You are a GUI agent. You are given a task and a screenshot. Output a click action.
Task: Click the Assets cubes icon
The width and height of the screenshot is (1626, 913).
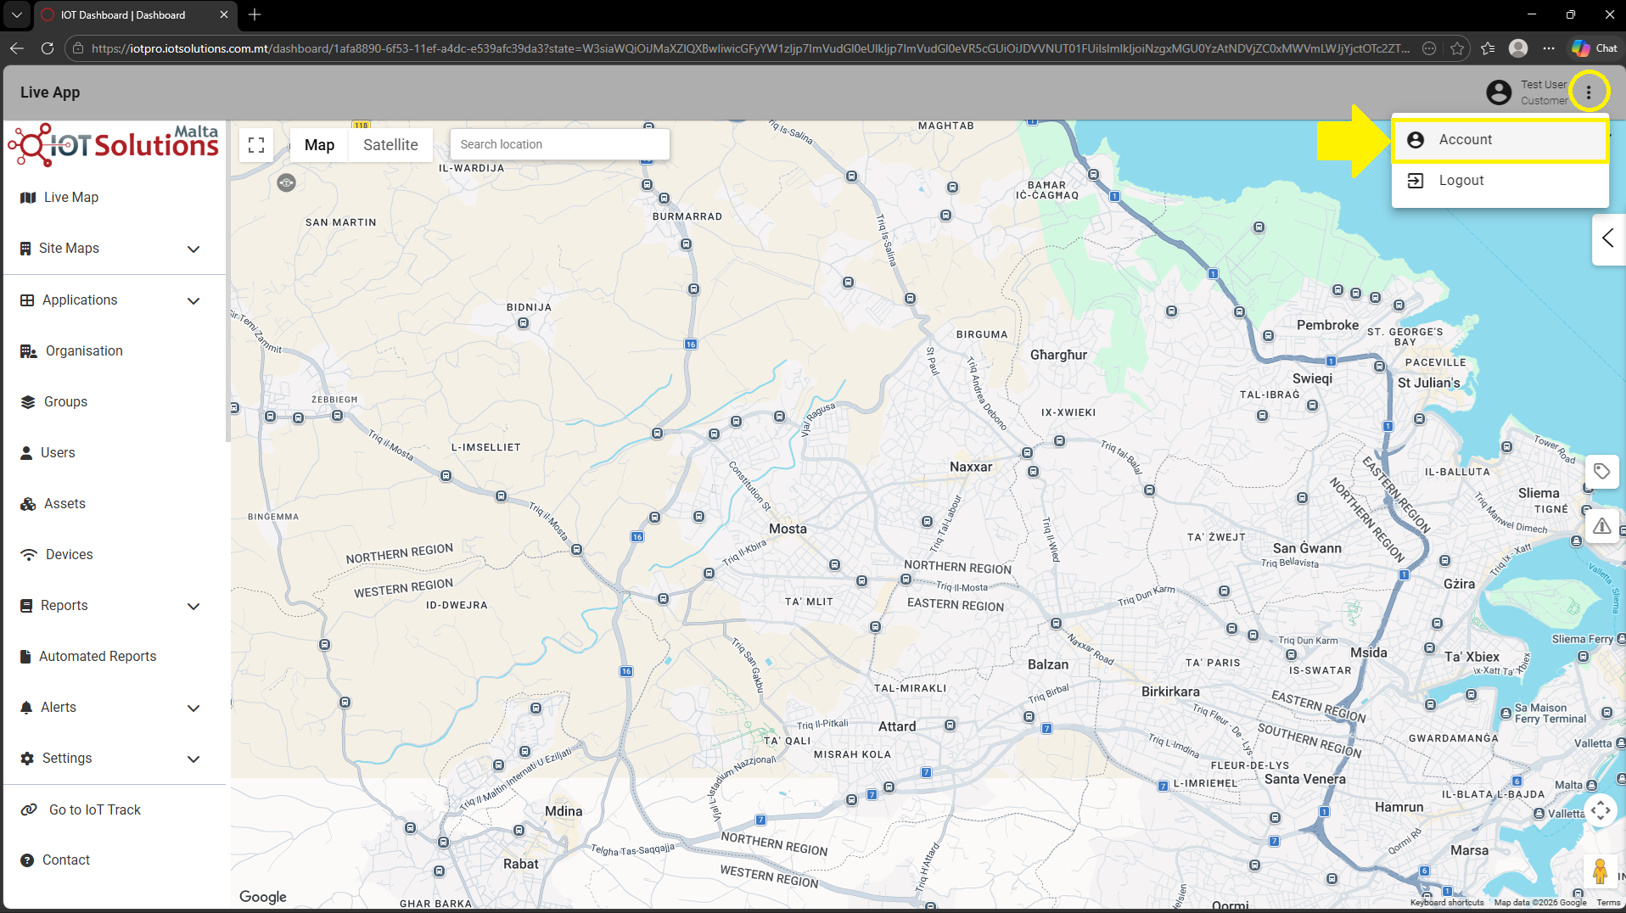point(28,504)
